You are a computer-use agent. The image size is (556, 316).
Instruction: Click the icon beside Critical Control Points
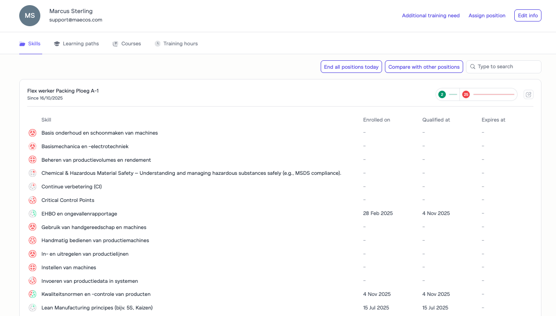(x=32, y=200)
